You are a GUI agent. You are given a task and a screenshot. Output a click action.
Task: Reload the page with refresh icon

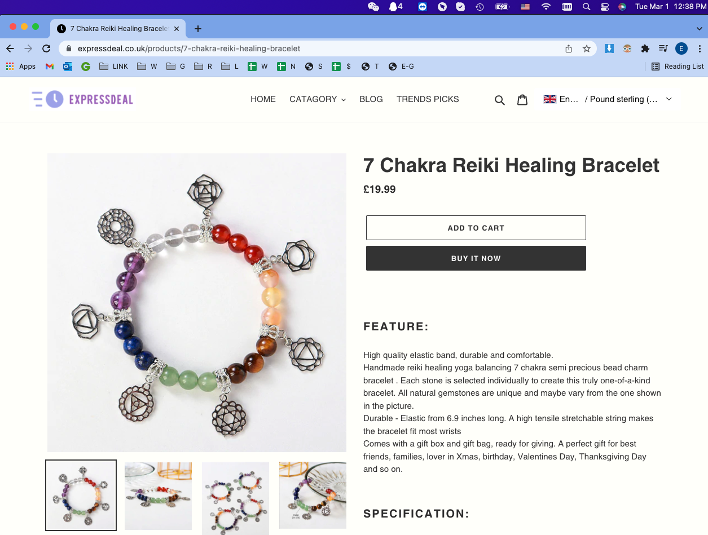(46, 48)
